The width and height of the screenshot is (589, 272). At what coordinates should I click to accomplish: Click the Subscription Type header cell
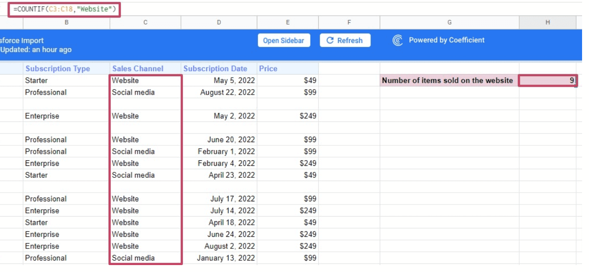pos(58,69)
